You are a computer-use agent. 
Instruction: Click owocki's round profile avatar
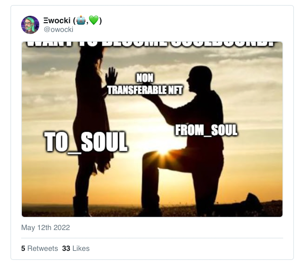tap(30, 25)
